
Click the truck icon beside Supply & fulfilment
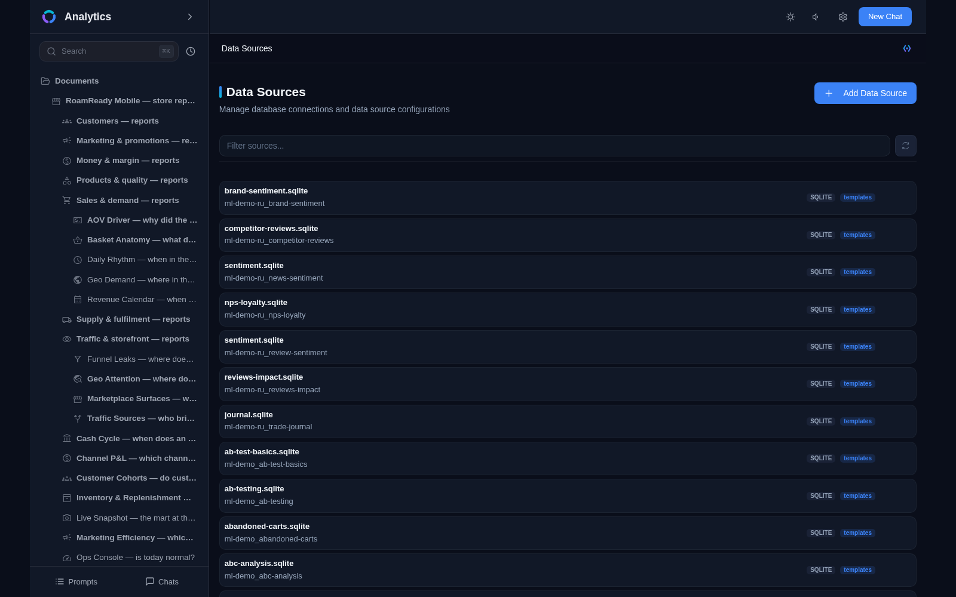[x=67, y=319]
